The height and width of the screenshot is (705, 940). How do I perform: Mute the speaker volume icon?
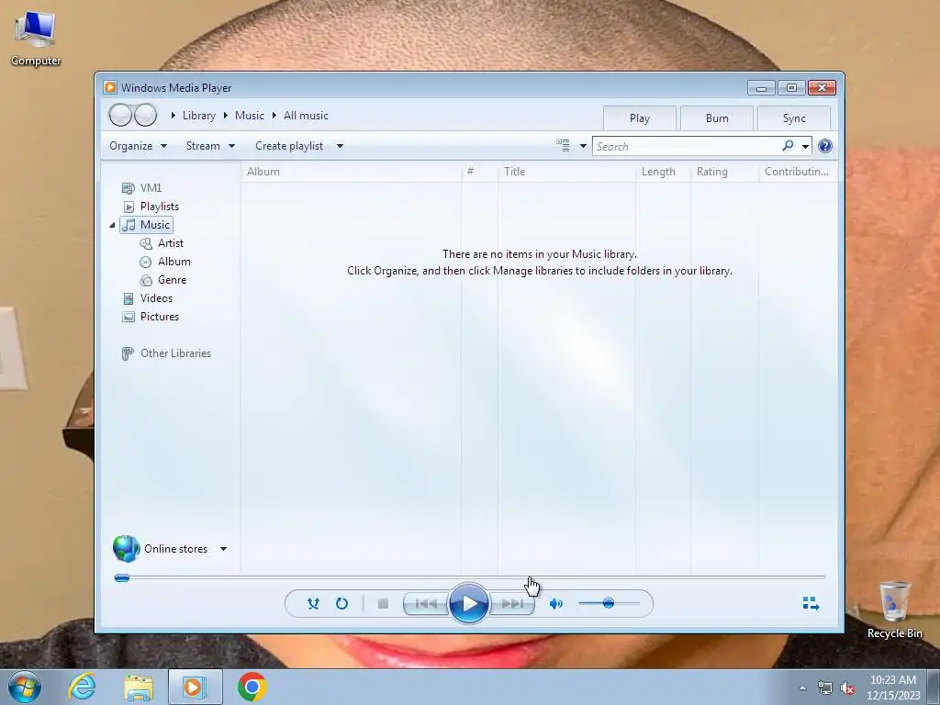pos(555,603)
